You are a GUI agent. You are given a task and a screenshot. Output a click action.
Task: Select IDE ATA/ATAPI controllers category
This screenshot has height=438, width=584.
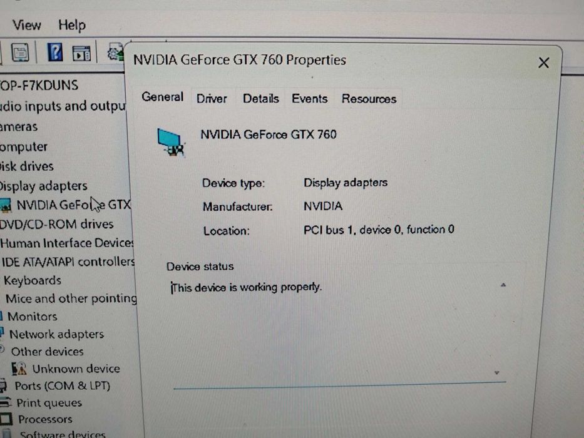(x=68, y=262)
